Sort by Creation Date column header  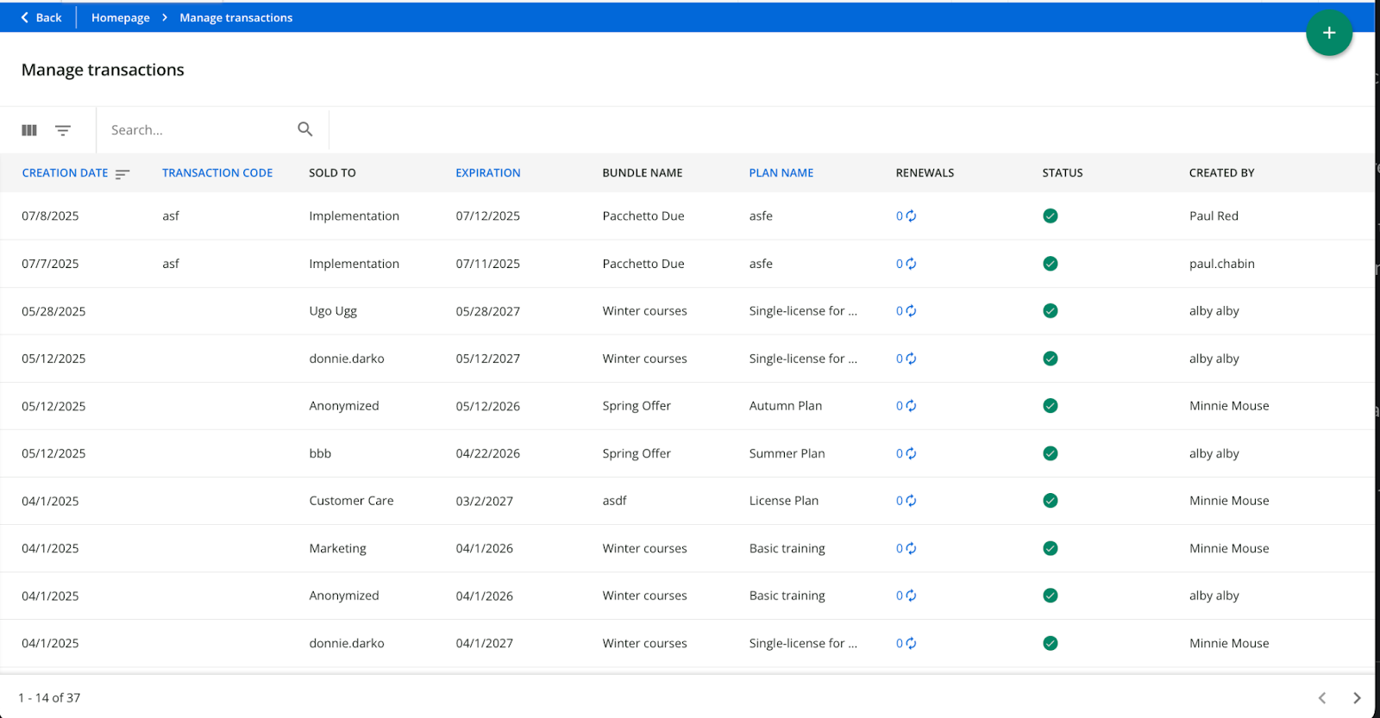coord(66,173)
